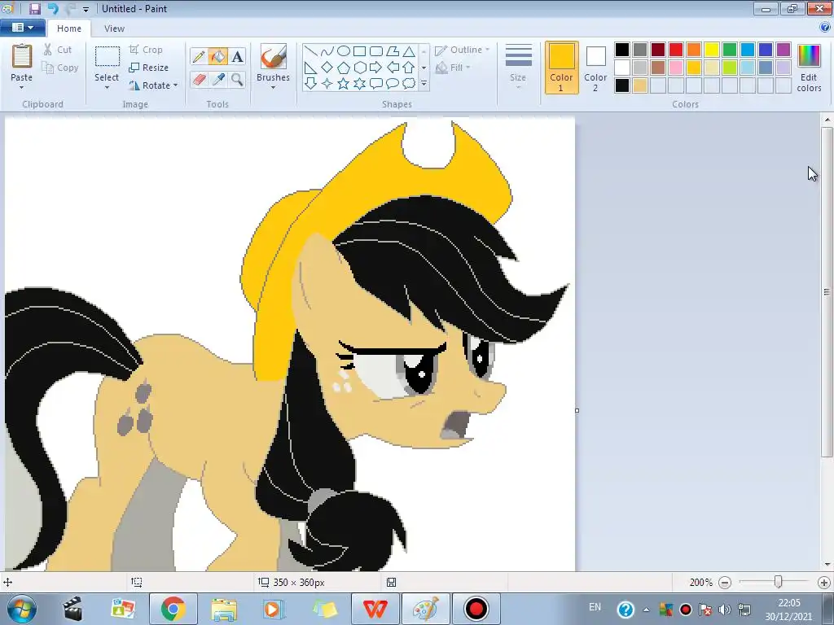Screen dimensions: 834x625
Task: Pick the green color swatch
Action: [x=729, y=50]
